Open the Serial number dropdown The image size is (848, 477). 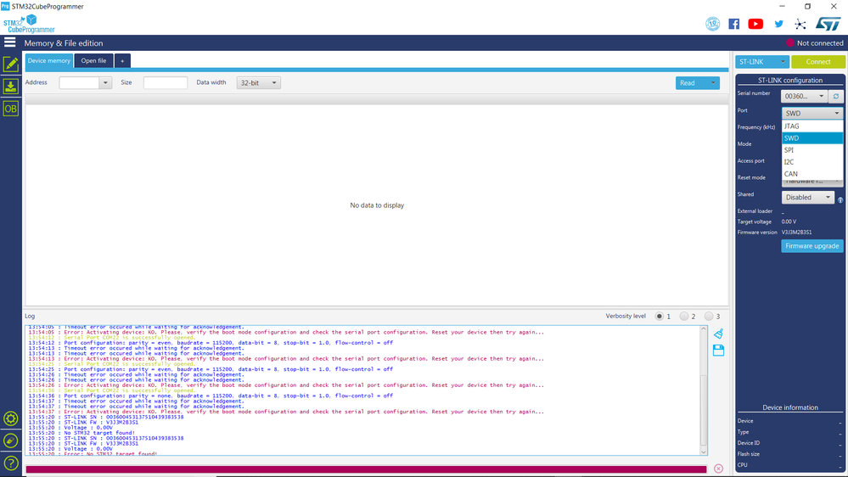[805, 96]
